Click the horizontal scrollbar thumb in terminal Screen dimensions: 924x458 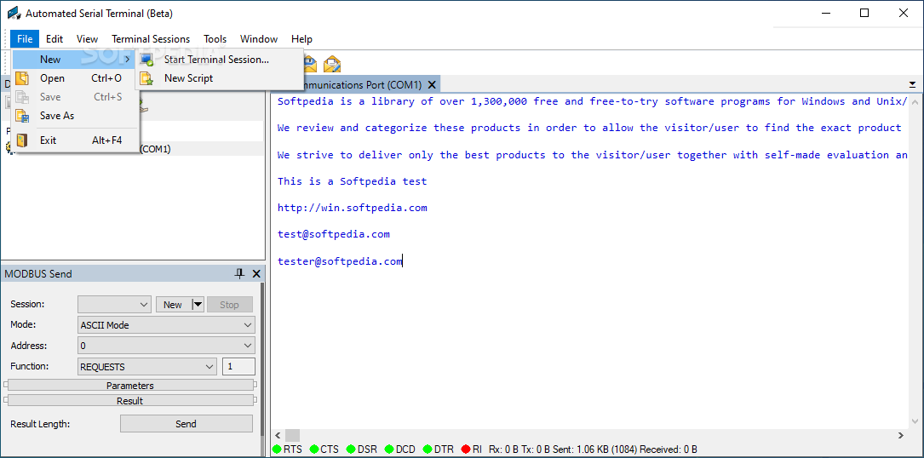(x=292, y=436)
